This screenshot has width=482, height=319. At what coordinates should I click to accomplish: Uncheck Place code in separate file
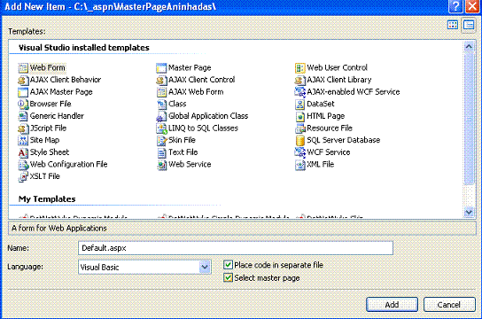pyautogui.click(x=228, y=265)
